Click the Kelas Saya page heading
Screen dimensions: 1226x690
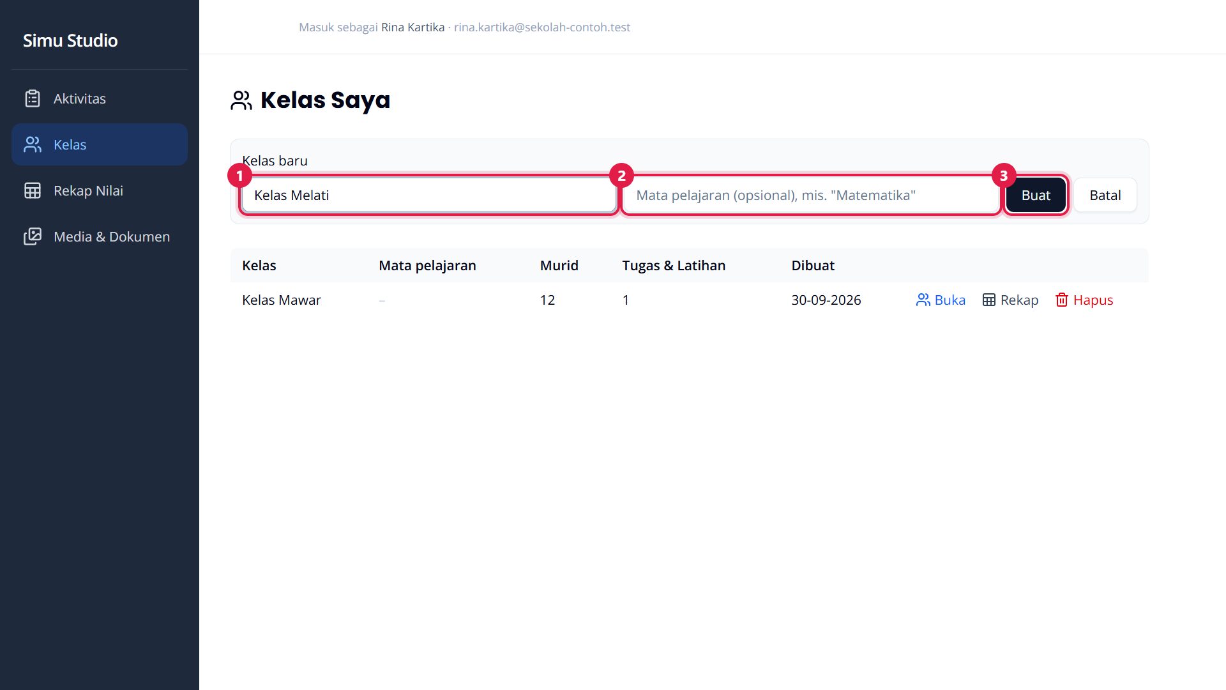pyautogui.click(x=325, y=100)
